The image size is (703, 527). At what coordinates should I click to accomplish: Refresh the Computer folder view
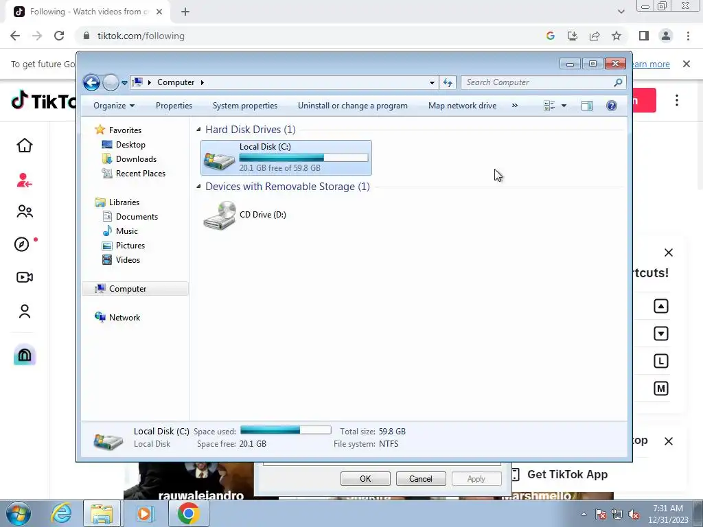click(448, 82)
